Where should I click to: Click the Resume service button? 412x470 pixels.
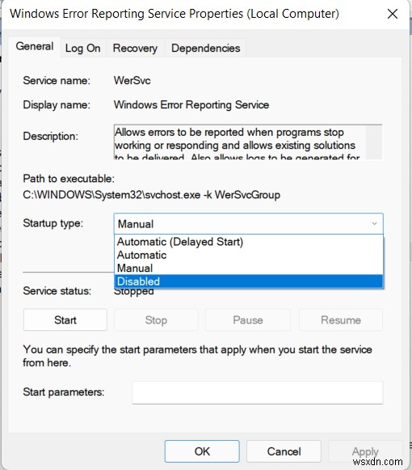341,320
